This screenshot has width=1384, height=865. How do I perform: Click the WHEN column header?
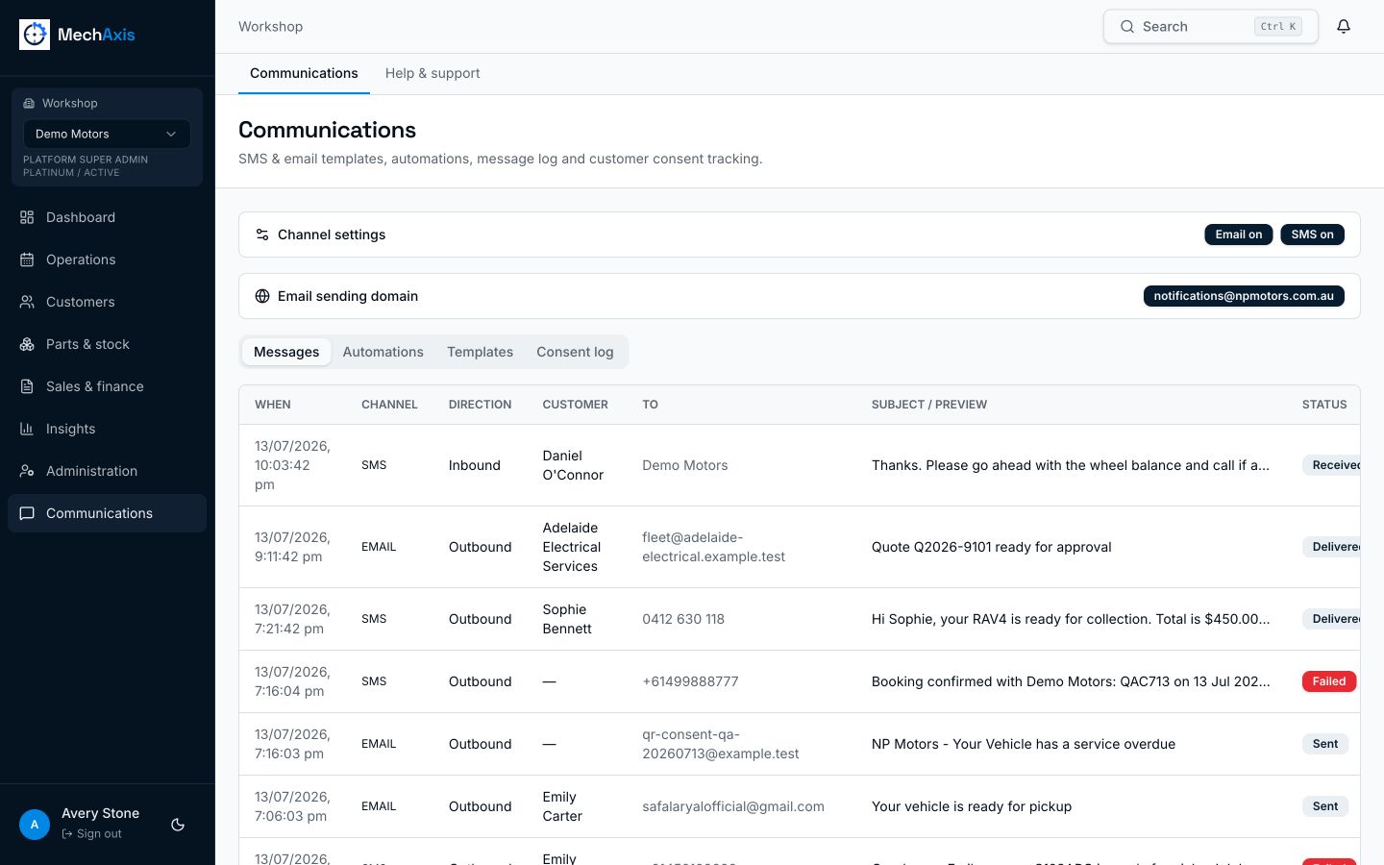click(x=273, y=405)
